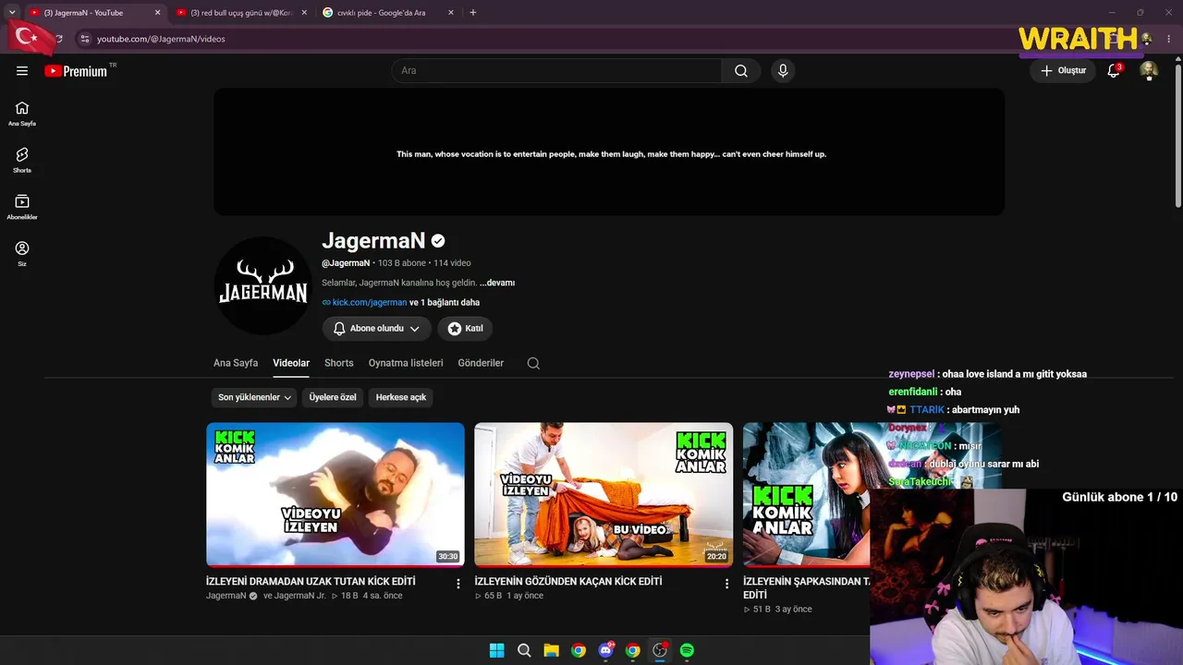Open the Windows Start menu

point(497,650)
